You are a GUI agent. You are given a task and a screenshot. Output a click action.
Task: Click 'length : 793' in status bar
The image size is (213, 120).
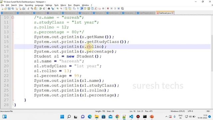point(100,111)
